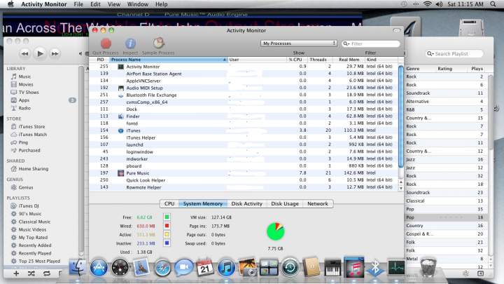Sort by % CPU column

295,60
